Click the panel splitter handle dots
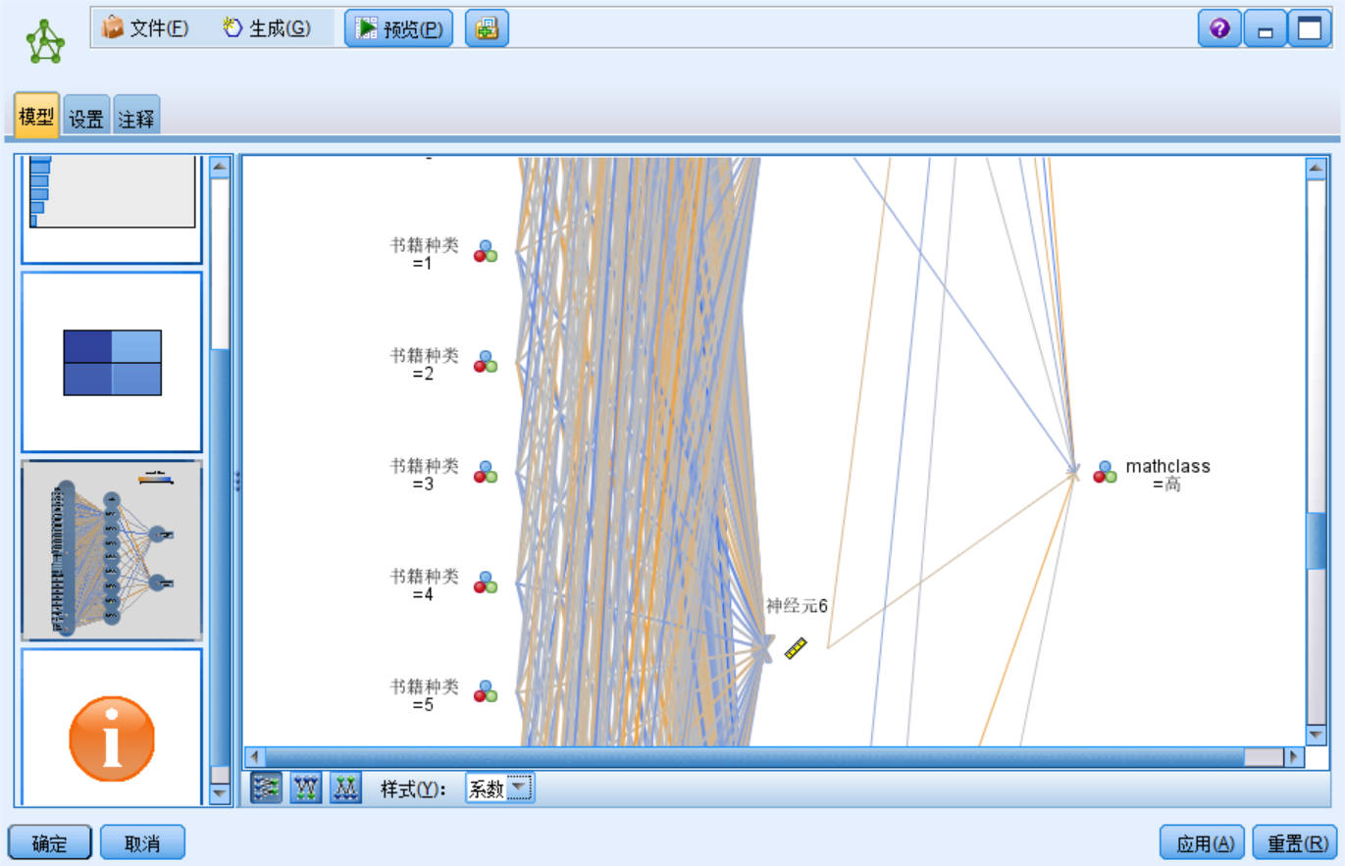 [236, 481]
